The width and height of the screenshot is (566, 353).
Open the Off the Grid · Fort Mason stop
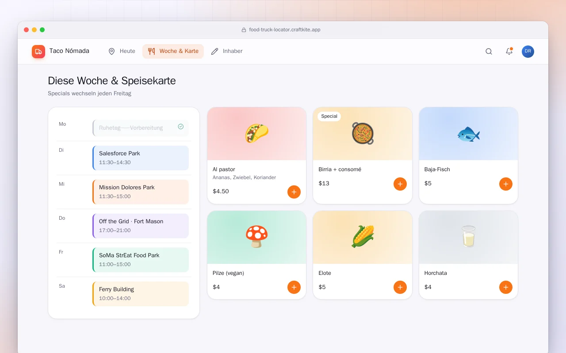(141, 226)
